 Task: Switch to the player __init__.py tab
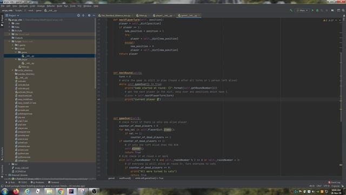pos(163,16)
